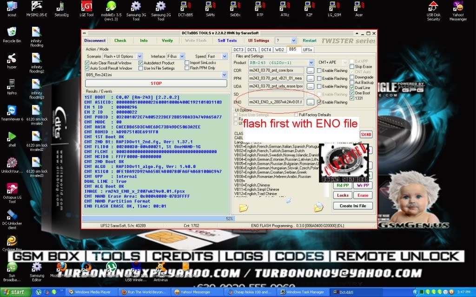Select the RTP desktop icon
This screenshot has width=476, height=297.
260,8
